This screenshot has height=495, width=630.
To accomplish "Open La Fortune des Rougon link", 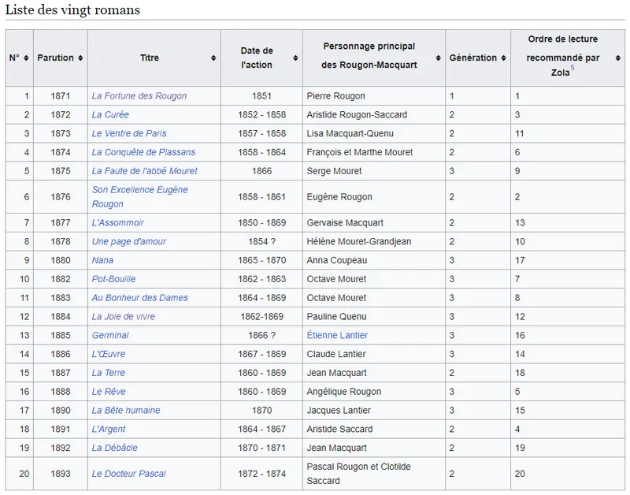I will [139, 96].
